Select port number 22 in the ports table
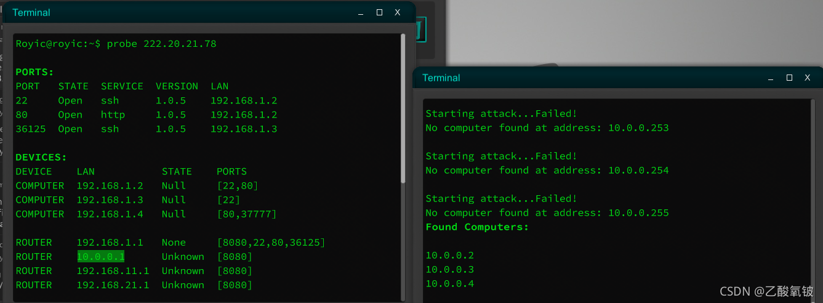Viewport: 823px width, 303px height. (22, 100)
